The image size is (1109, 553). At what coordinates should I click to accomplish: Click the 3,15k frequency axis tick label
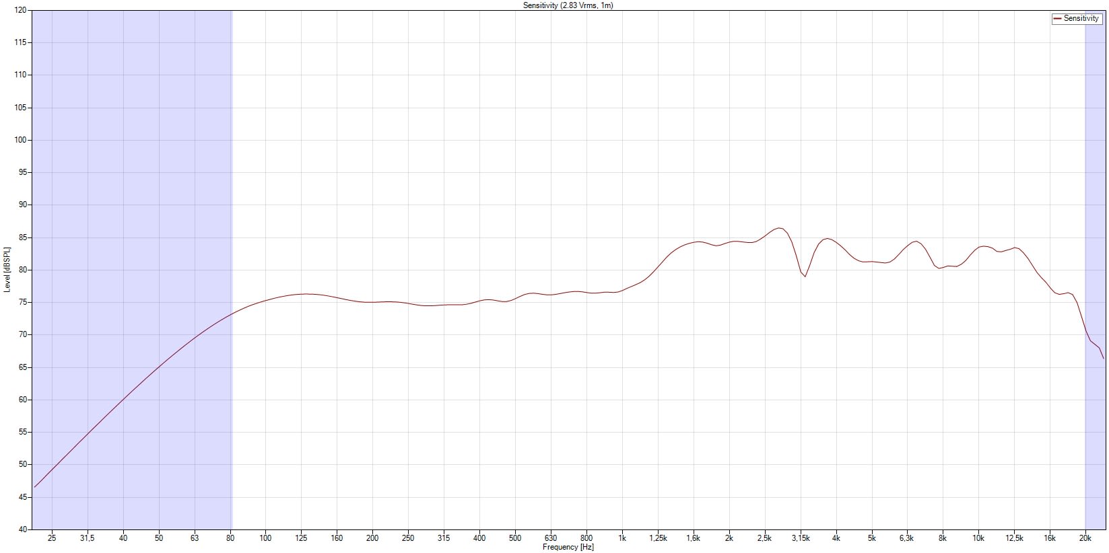tap(800, 538)
